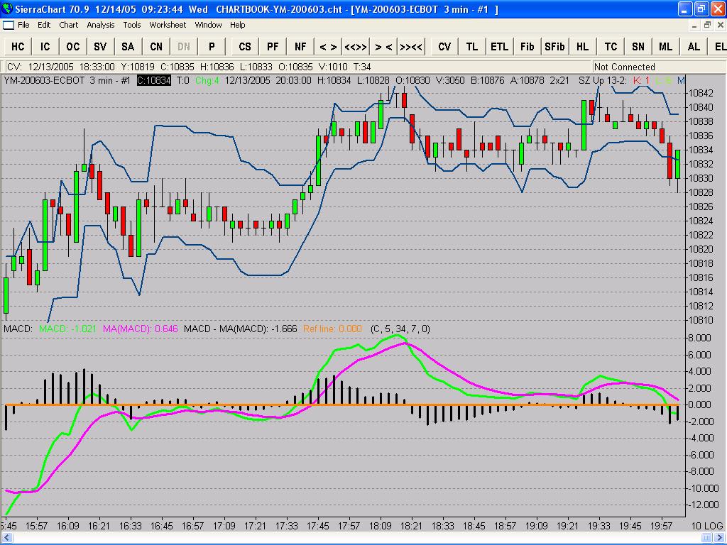Toggle the SFib drawing tool

[x=554, y=47]
